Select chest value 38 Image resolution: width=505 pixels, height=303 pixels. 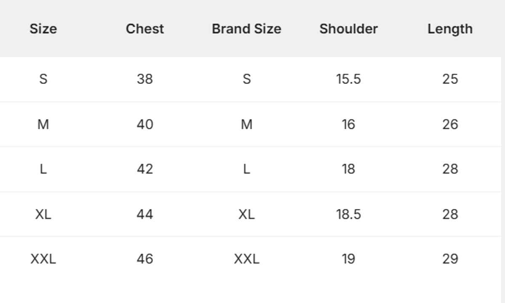click(145, 79)
